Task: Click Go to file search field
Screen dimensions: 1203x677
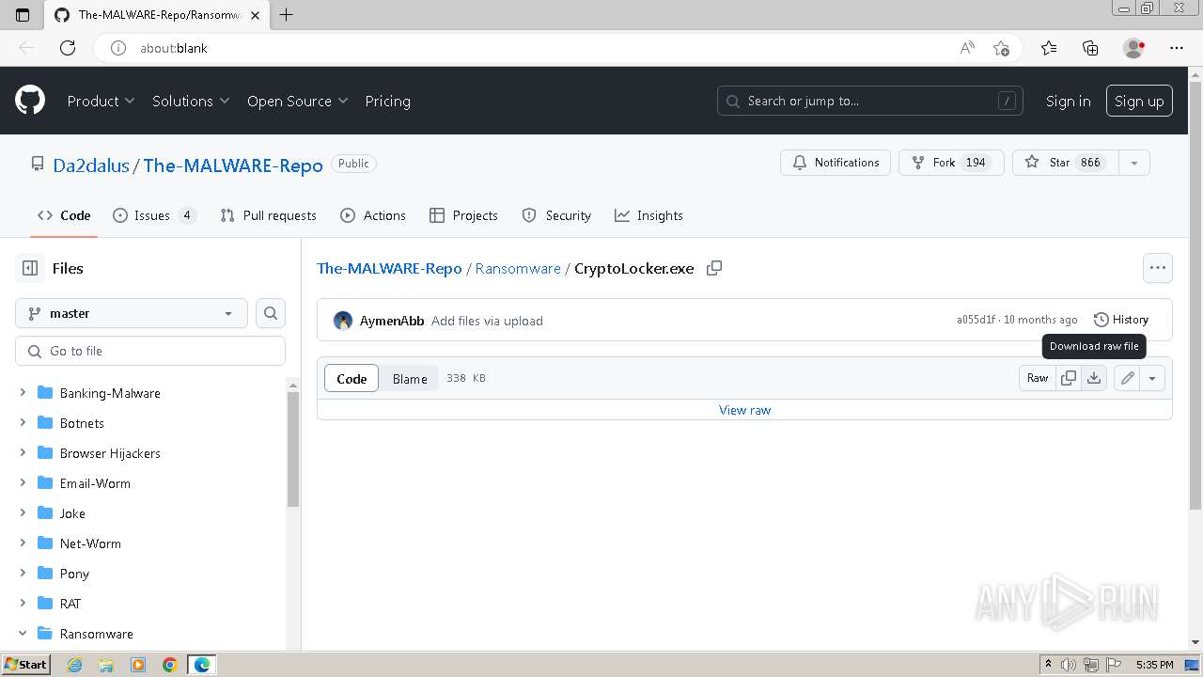Action: coord(150,351)
